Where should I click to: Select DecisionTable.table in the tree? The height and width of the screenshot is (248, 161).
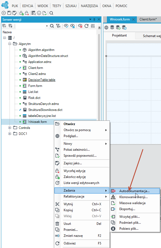pos(42,80)
